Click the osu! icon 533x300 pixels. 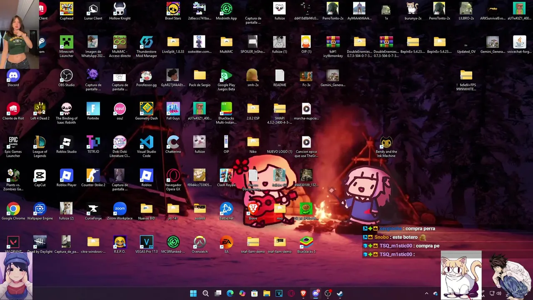(120, 111)
